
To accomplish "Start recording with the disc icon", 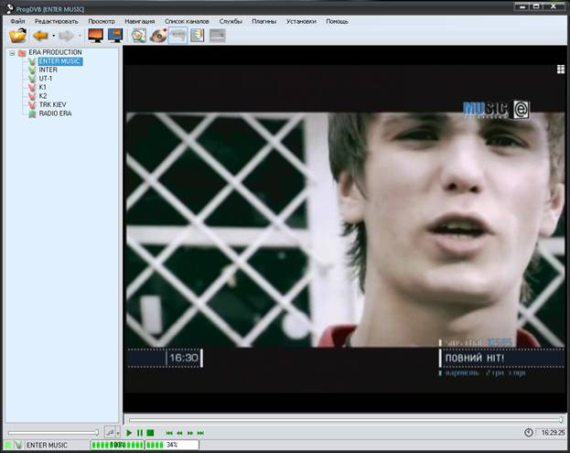I will click(158, 36).
